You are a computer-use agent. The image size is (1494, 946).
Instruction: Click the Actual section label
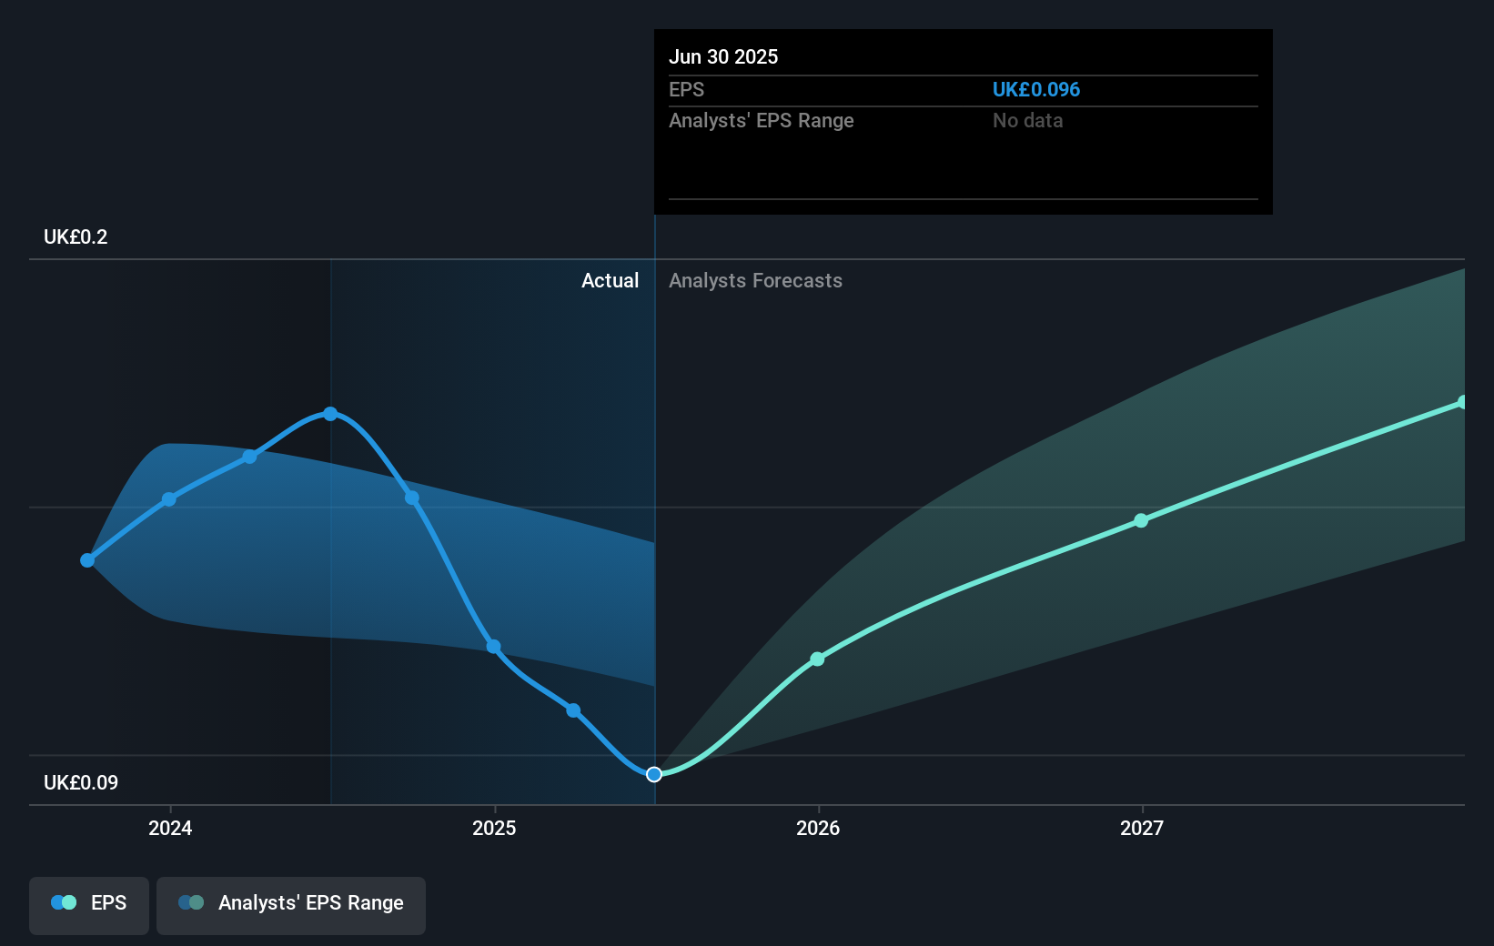pos(610,280)
